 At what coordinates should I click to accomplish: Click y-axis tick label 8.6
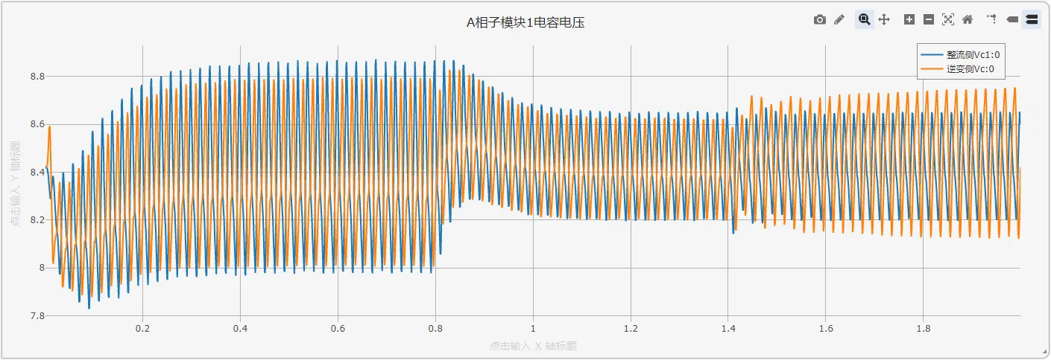point(37,124)
